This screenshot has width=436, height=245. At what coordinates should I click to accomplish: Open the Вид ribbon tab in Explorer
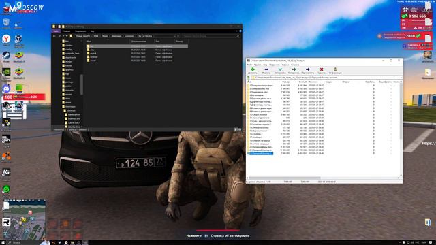point(92,31)
